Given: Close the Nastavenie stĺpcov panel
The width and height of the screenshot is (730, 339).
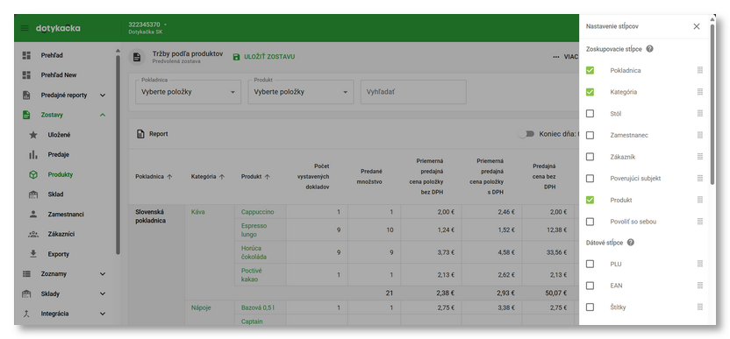Looking at the screenshot, I should 697,26.
